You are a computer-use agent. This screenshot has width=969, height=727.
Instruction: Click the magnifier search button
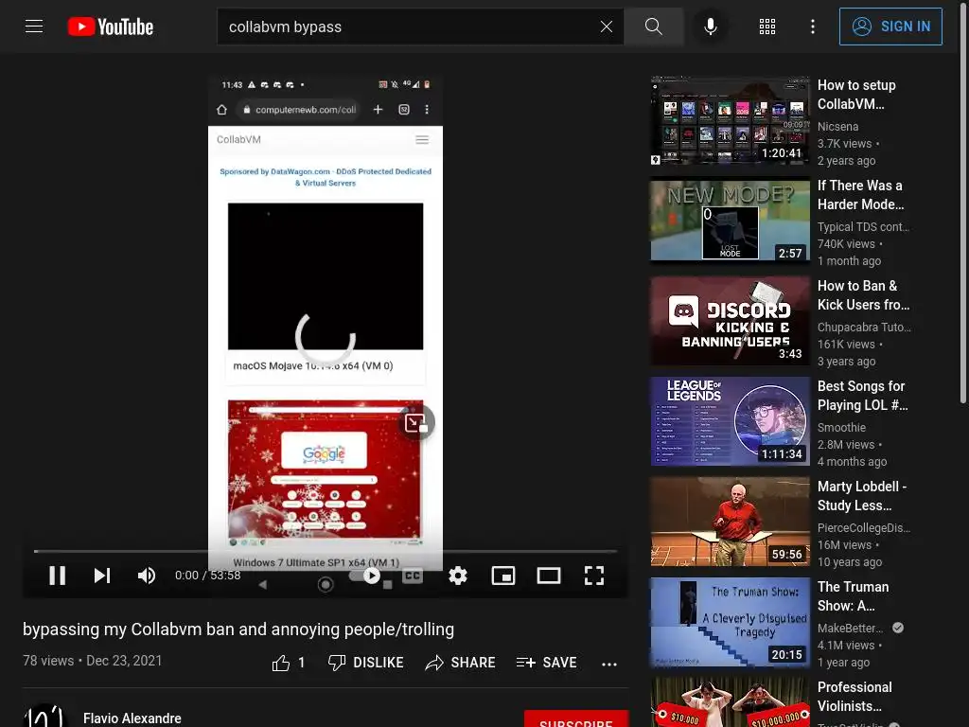[x=653, y=27]
